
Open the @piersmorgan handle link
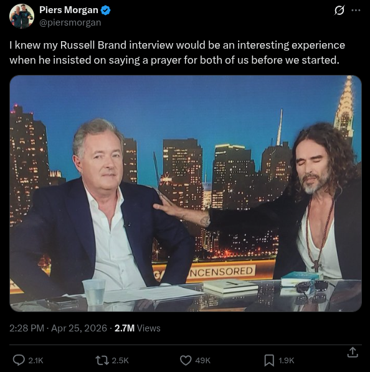pyautogui.click(x=70, y=22)
